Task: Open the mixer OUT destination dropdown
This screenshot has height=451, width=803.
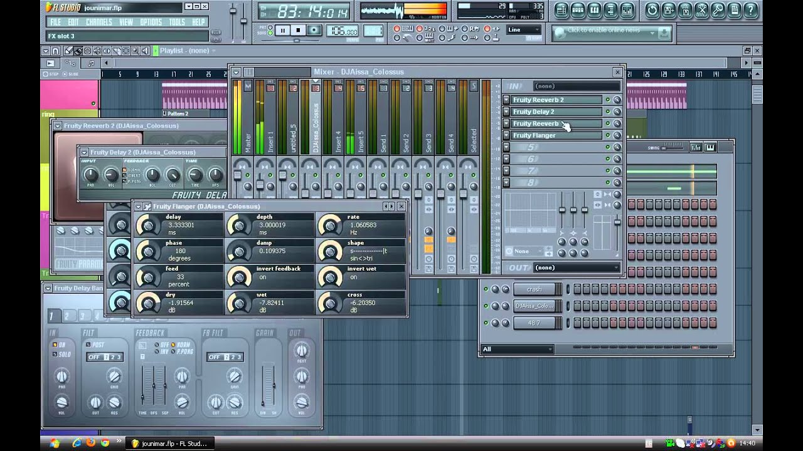Action: click(576, 267)
